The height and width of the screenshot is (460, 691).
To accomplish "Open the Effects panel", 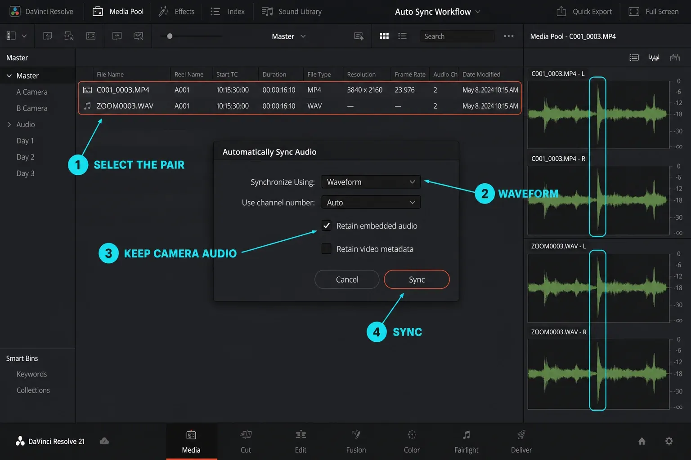I will pyautogui.click(x=176, y=12).
